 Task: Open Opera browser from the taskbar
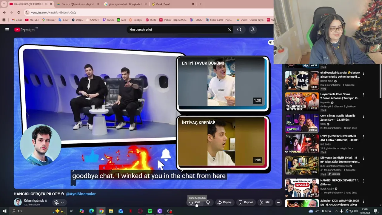140,211
